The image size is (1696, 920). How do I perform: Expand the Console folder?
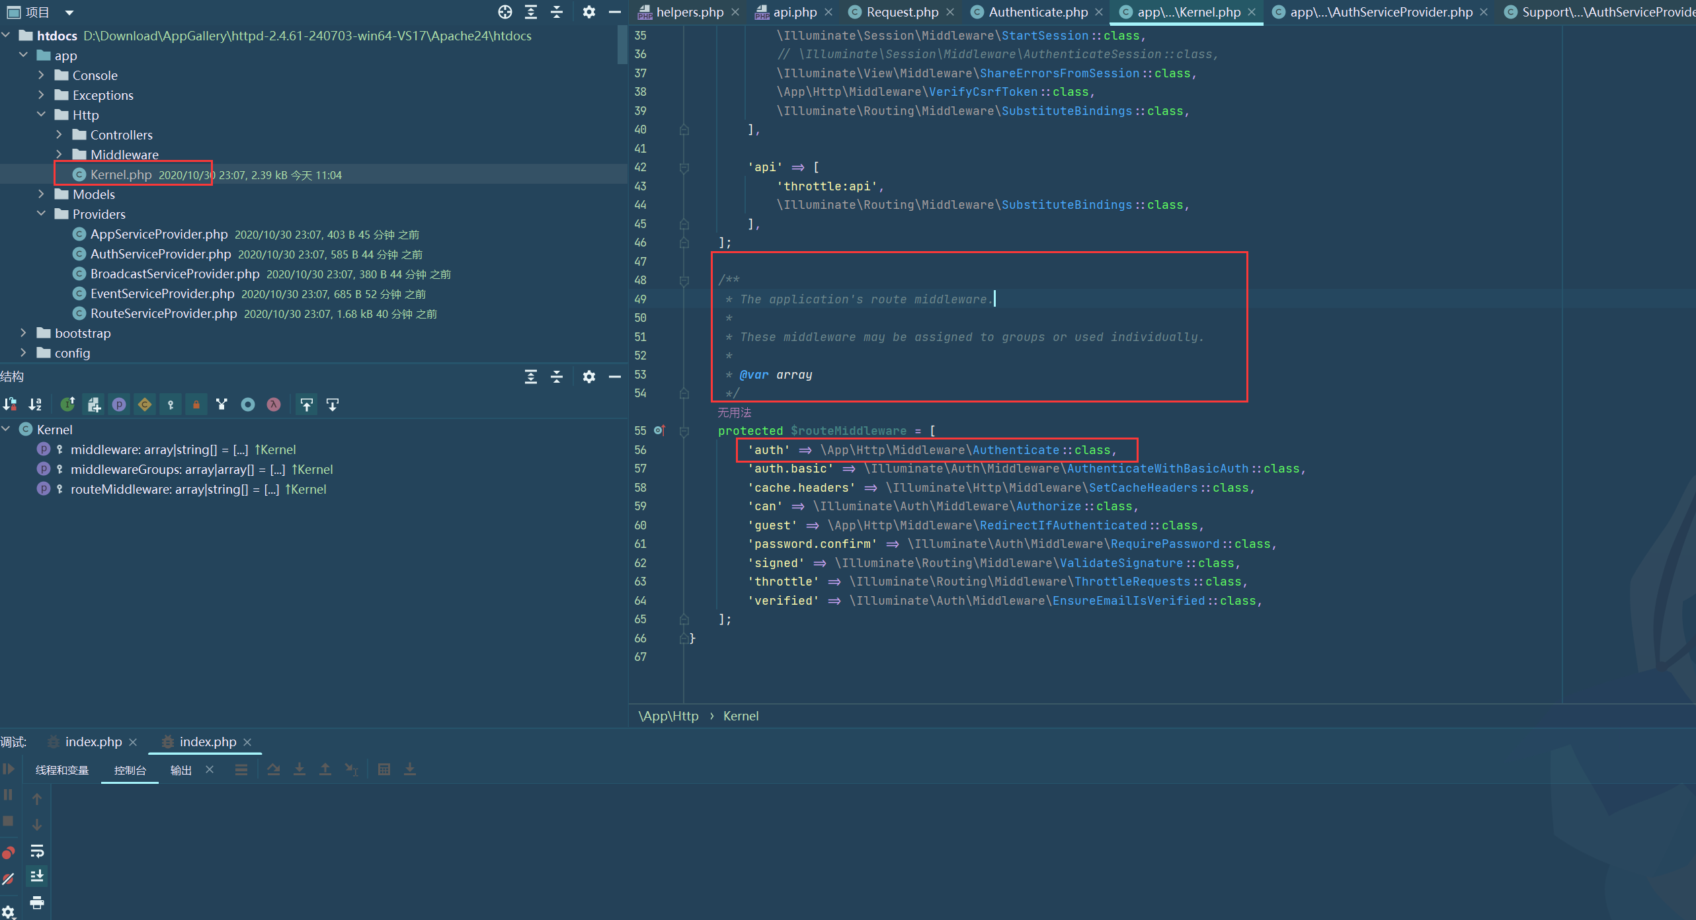tap(41, 75)
